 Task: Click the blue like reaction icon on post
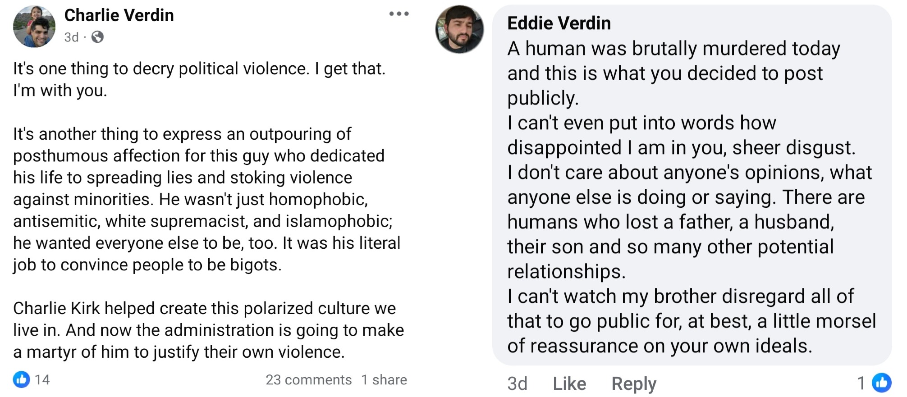coord(21,379)
